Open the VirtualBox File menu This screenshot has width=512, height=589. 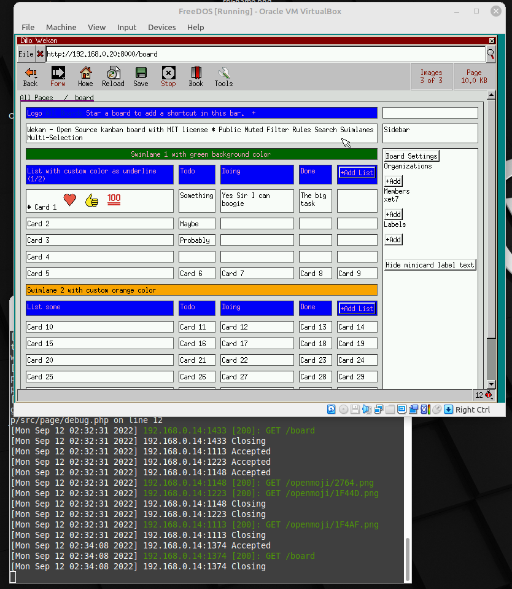(28, 28)
